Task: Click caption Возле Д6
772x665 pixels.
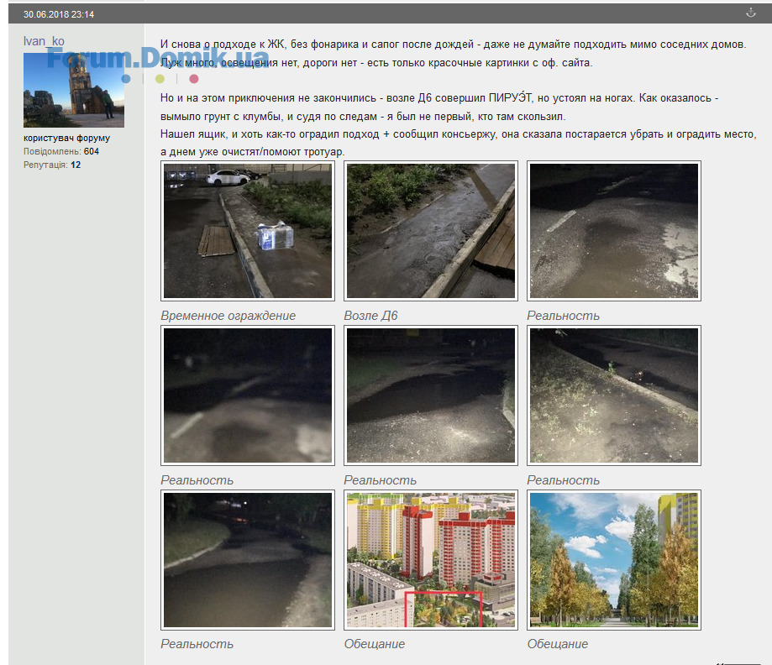Action: pyautogui.click(x=370, y=316)
